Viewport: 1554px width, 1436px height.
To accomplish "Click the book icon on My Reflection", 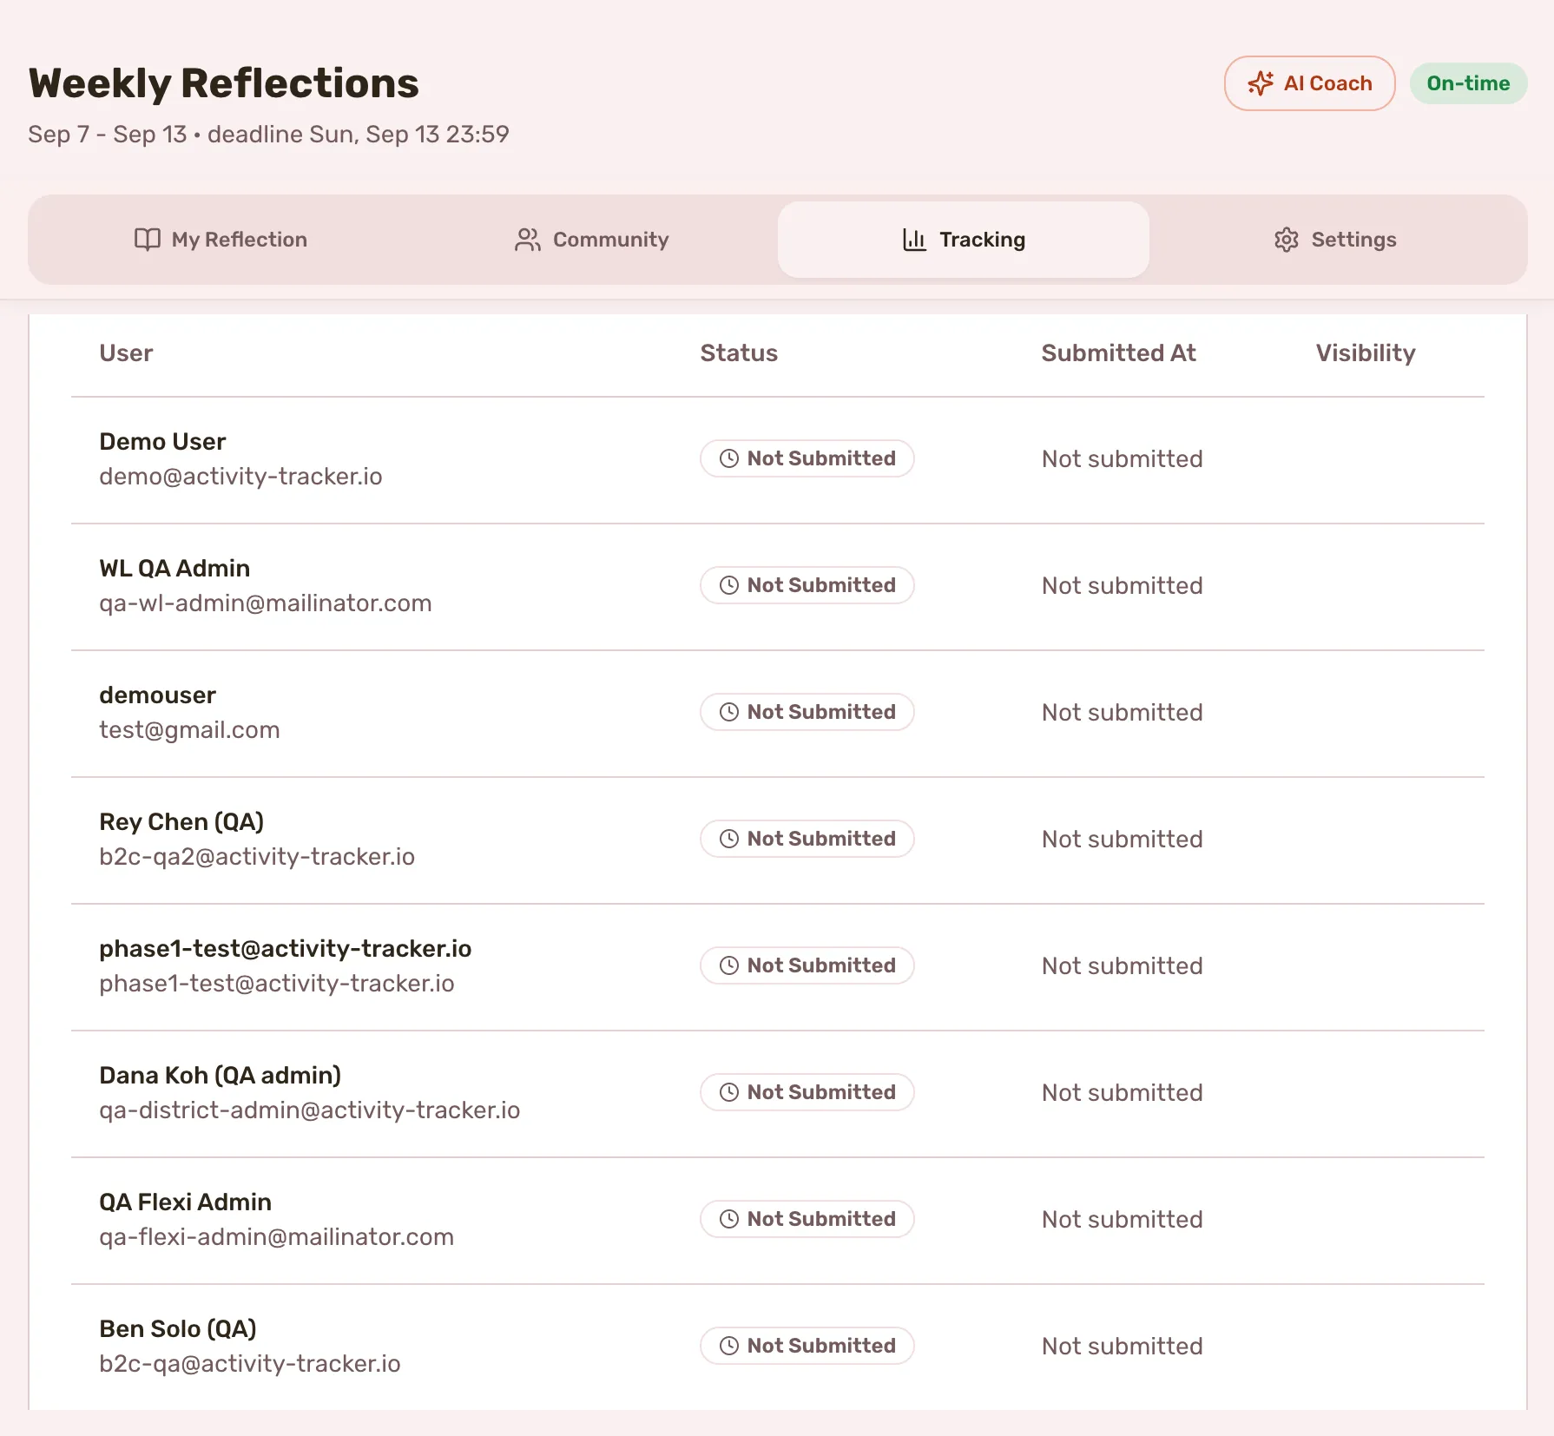I will point(148,240).
